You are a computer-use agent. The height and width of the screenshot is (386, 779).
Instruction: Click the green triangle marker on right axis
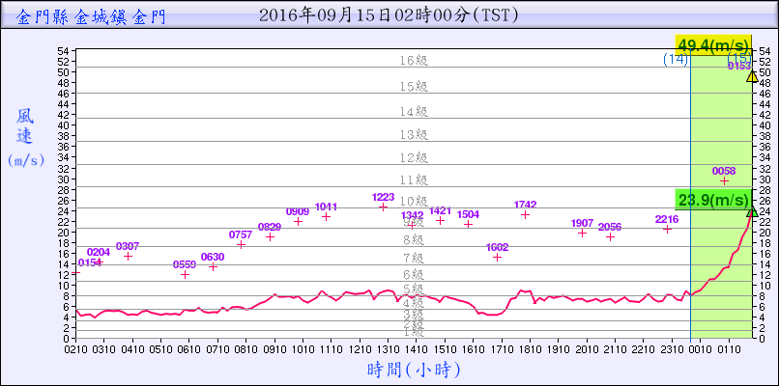(752, 211)
